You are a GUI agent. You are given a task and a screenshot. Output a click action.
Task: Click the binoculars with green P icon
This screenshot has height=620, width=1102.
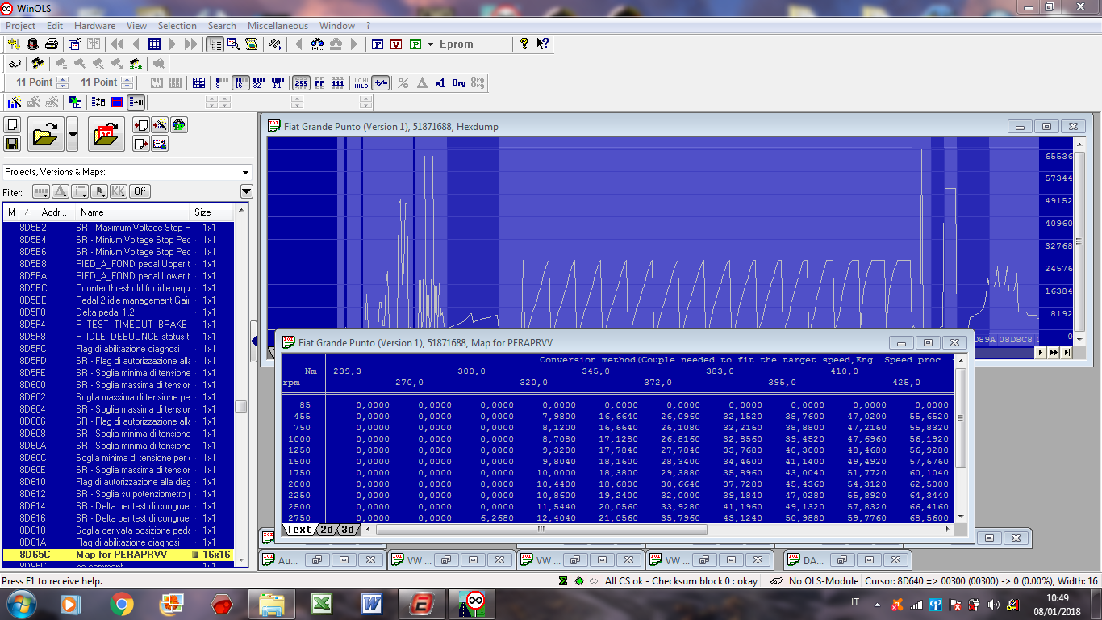click(x=179, y=125)
